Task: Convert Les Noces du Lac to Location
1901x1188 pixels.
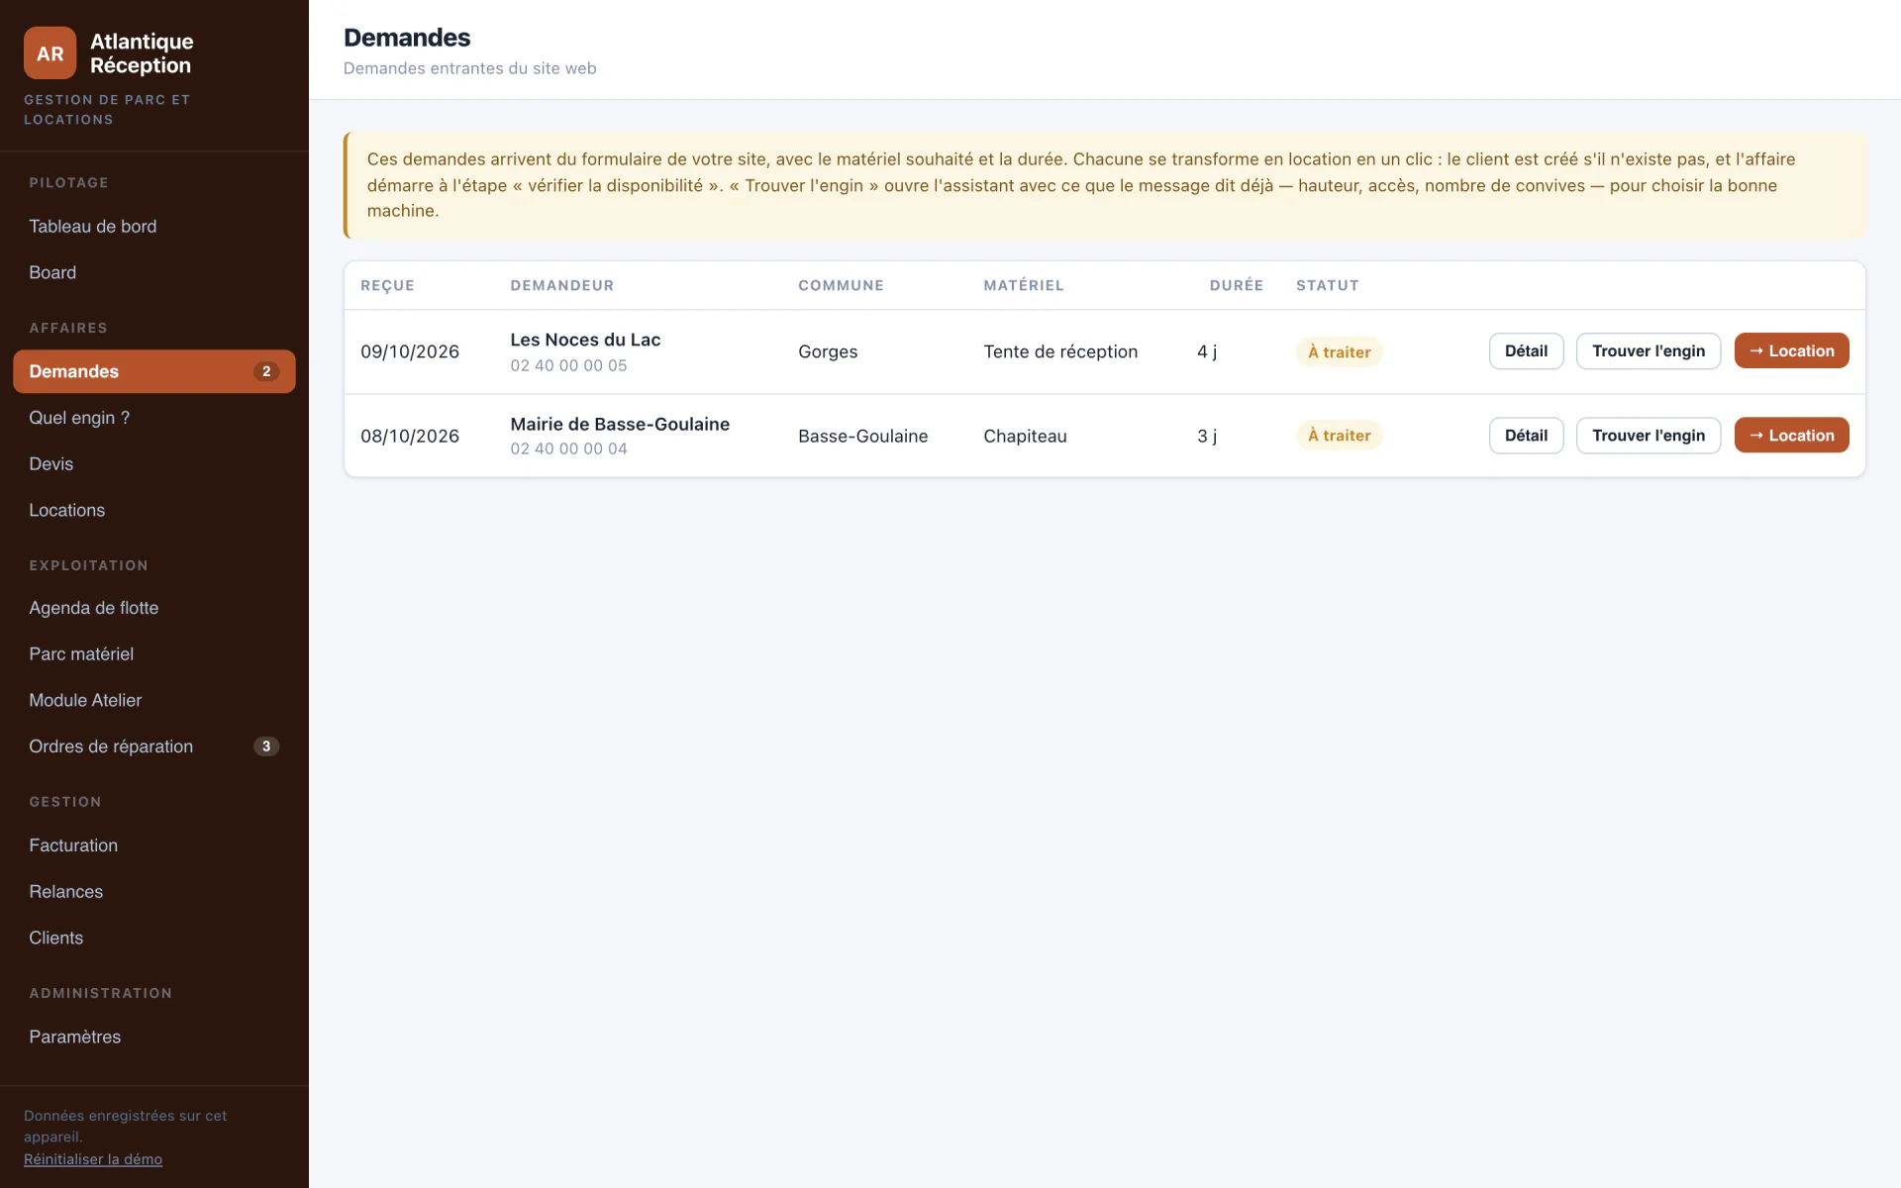Action: click(x=1791, y=351)
